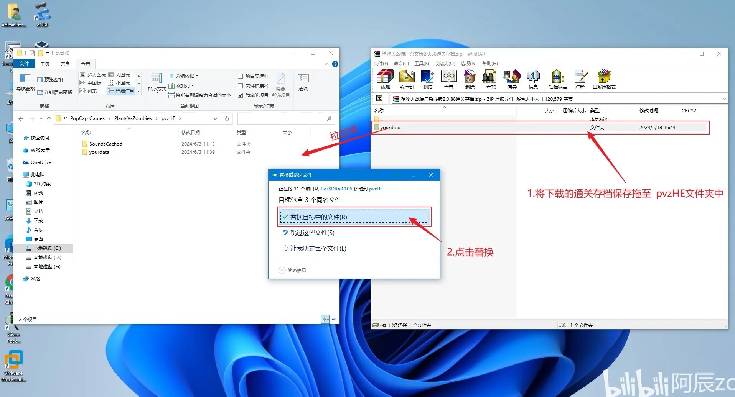Click the WinRAR up one level button
The width and height of the screenshot is (735, 397).
point(379,98)
